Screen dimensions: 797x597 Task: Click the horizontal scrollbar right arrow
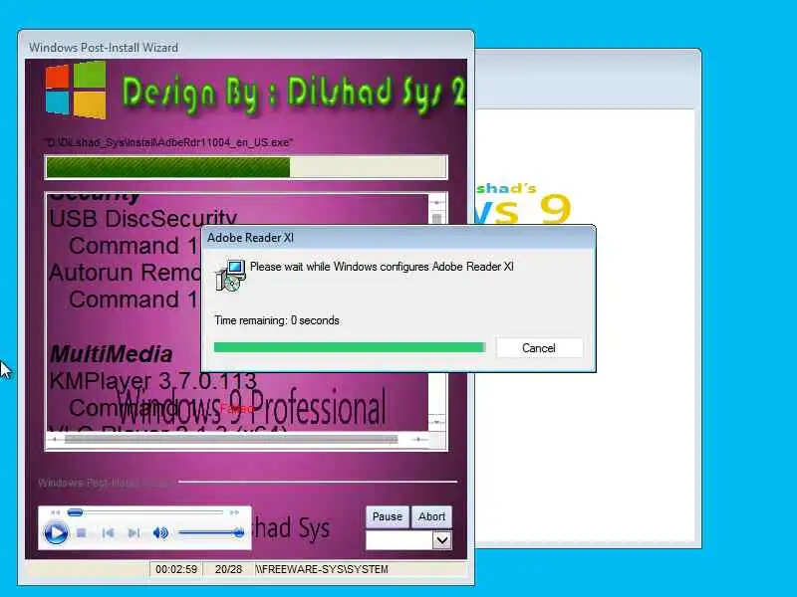[x=418, y=440]
